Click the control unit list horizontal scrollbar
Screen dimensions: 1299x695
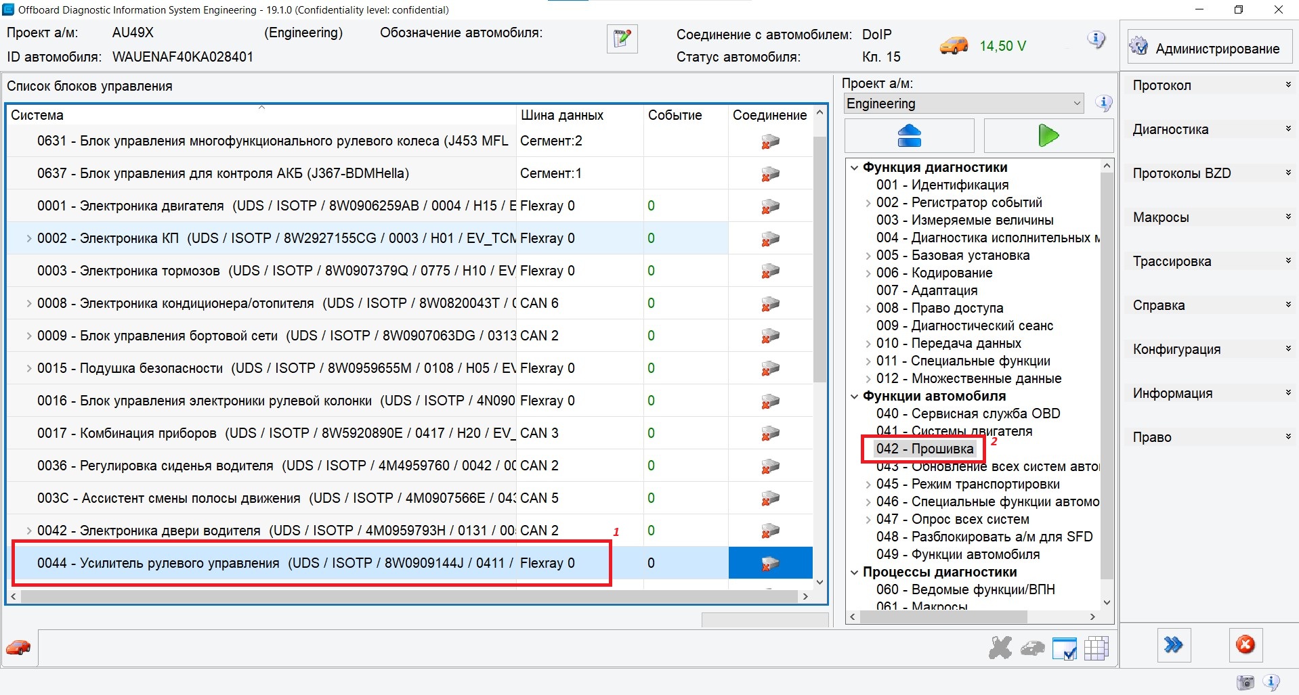409,597
